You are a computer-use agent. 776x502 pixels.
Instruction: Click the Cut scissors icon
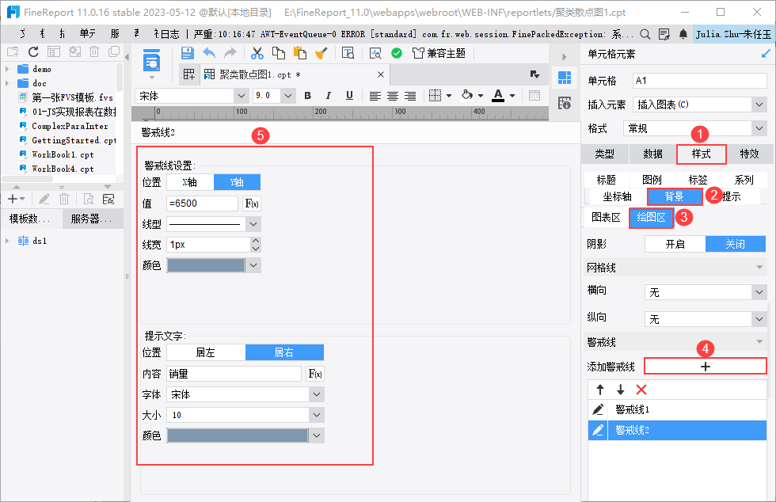coord(257,53)
